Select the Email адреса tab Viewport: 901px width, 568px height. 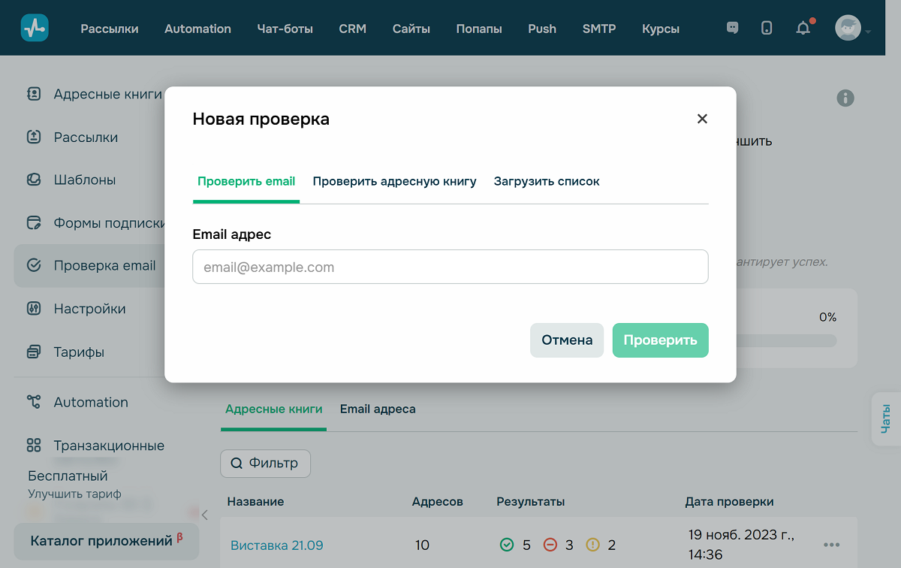pos(378,409)
